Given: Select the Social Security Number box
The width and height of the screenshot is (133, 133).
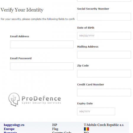Looking at the screenshot, I should pyautogui.click(x=104, y=17).
